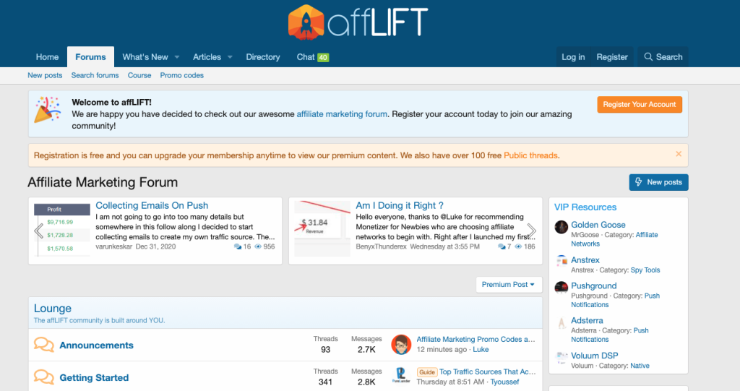The image size is (740, 391).
Task: Open the Home tab
Action: coord(47,56)
